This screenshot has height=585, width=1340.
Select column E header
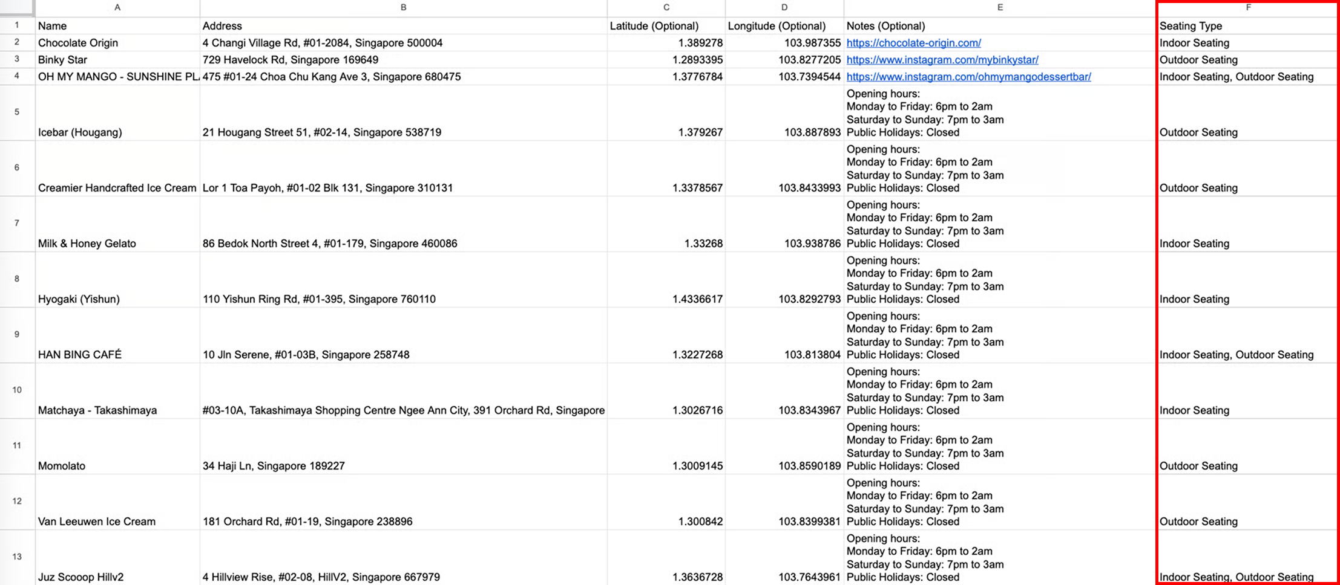[x=1000, y=8]
